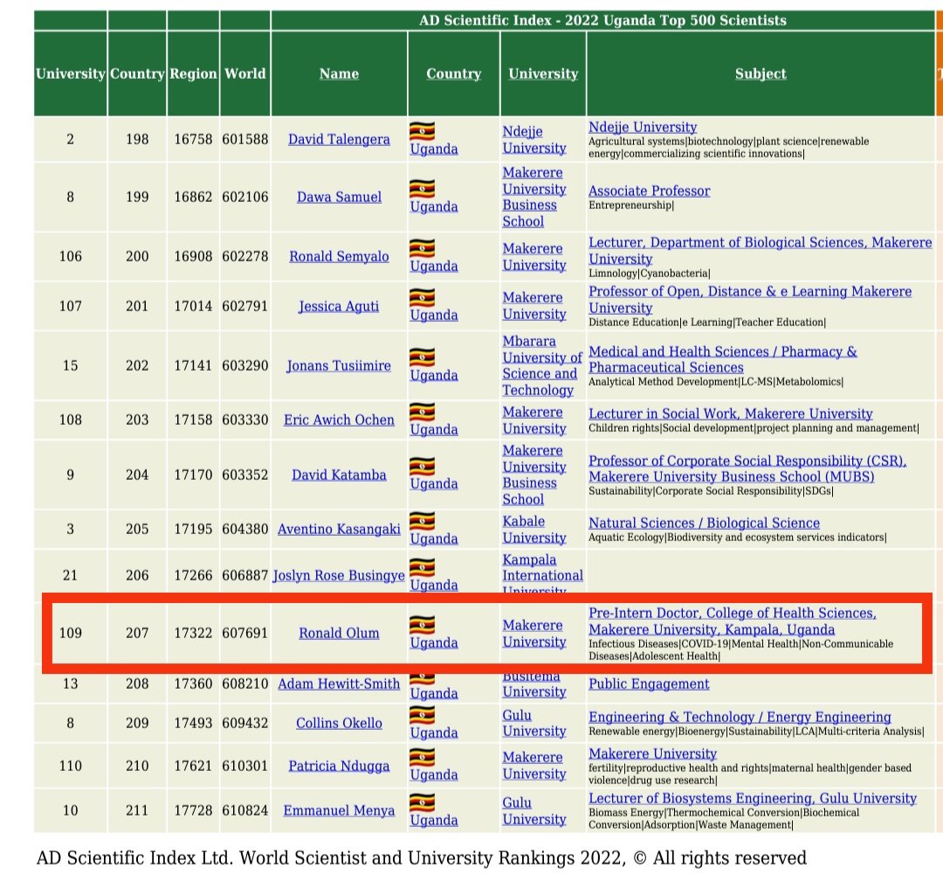Click the region rank value 17493

coord(193,723)
